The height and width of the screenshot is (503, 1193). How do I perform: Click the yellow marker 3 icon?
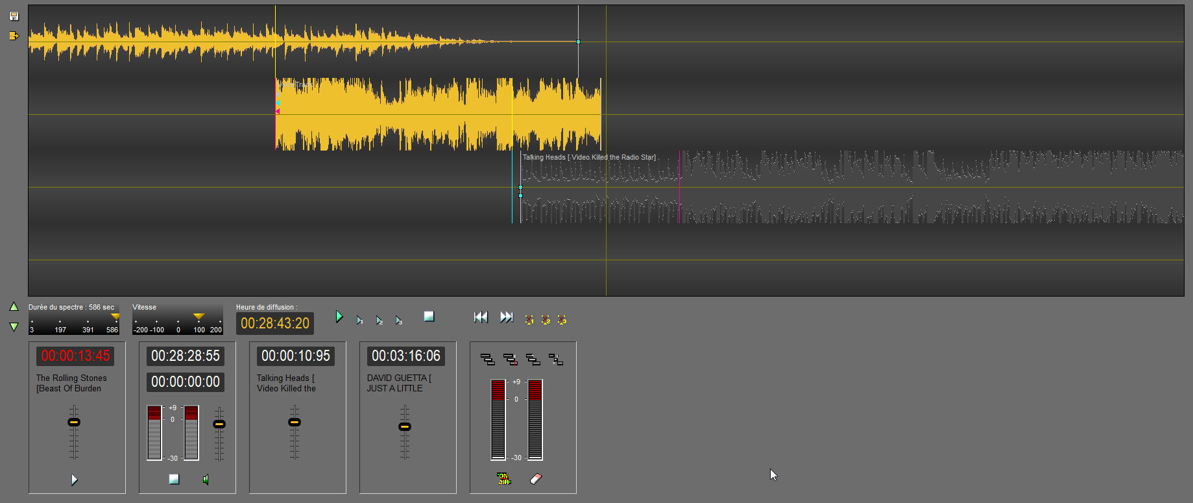tap(562, 319)
